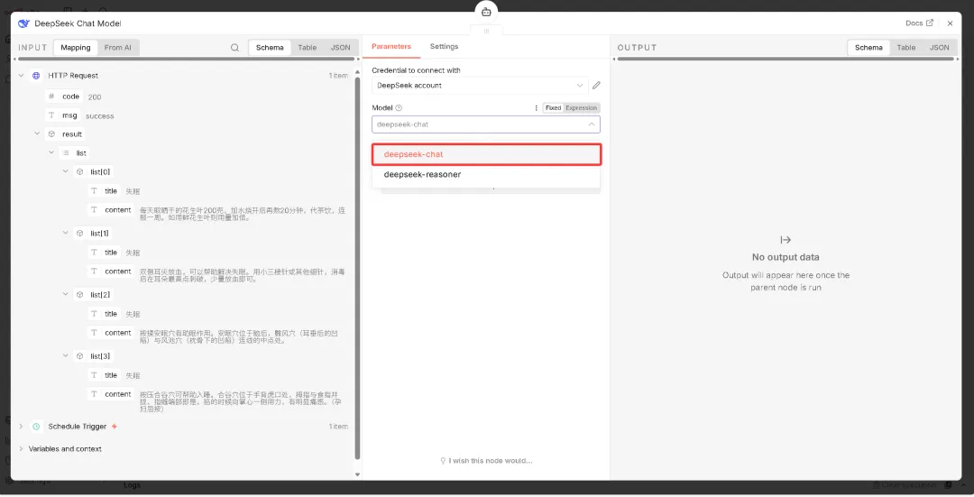Viewport: 974px width, 497px height.
Task: Choose deepseek-reasoner from the model list
Action: point(486,175)
